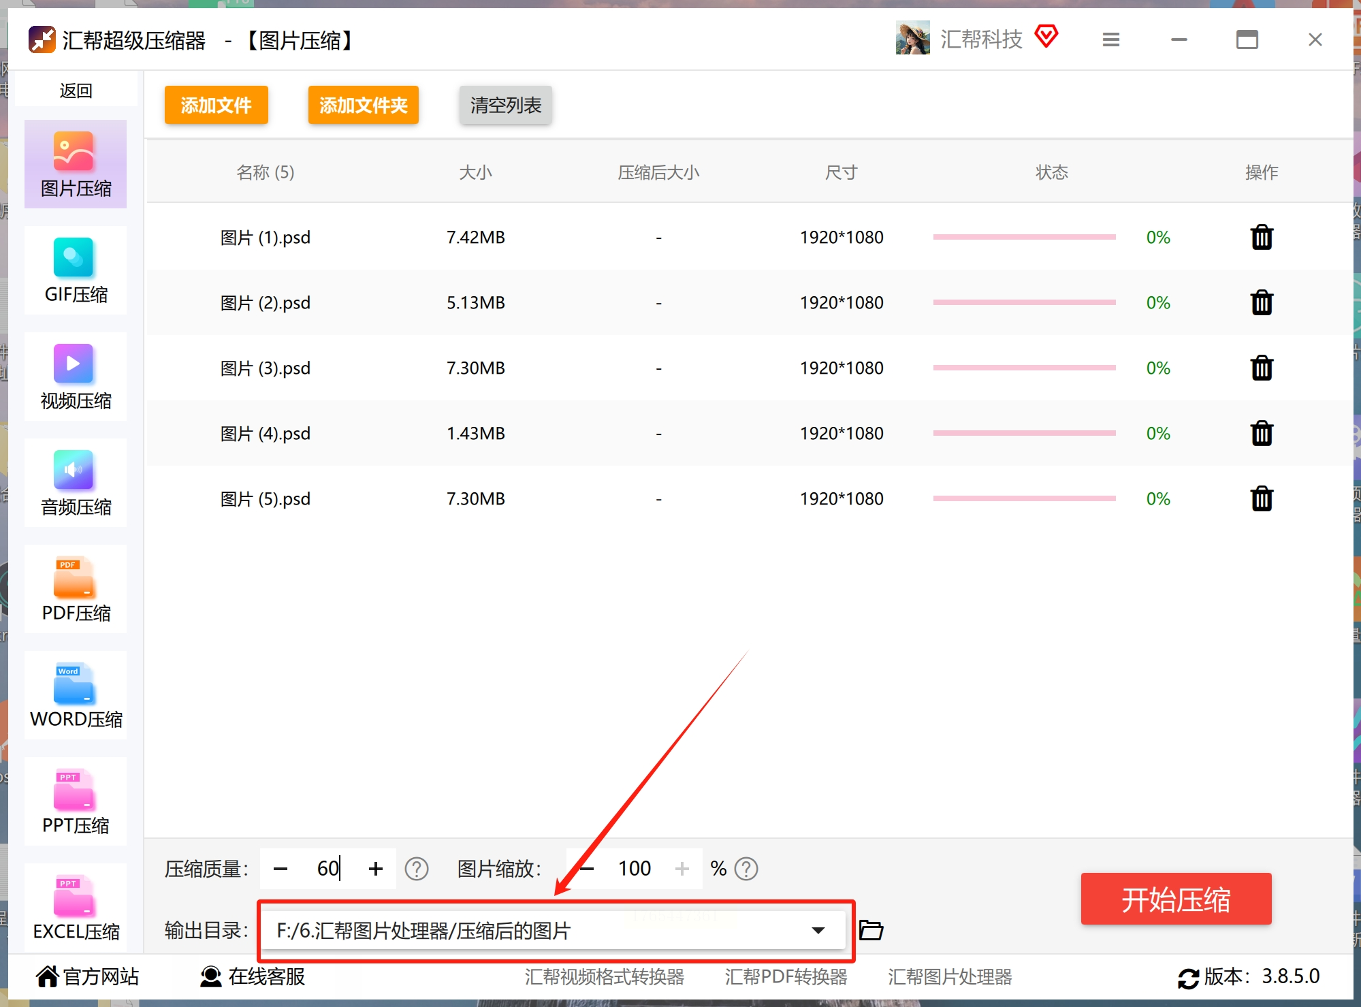This screenshot has width=1361, height=1007.
Task: Open output folder browse icon
Action: tap(871, 930)
